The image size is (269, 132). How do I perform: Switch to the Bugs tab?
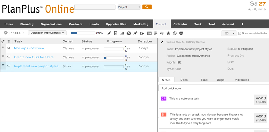[x=220, y=80]
